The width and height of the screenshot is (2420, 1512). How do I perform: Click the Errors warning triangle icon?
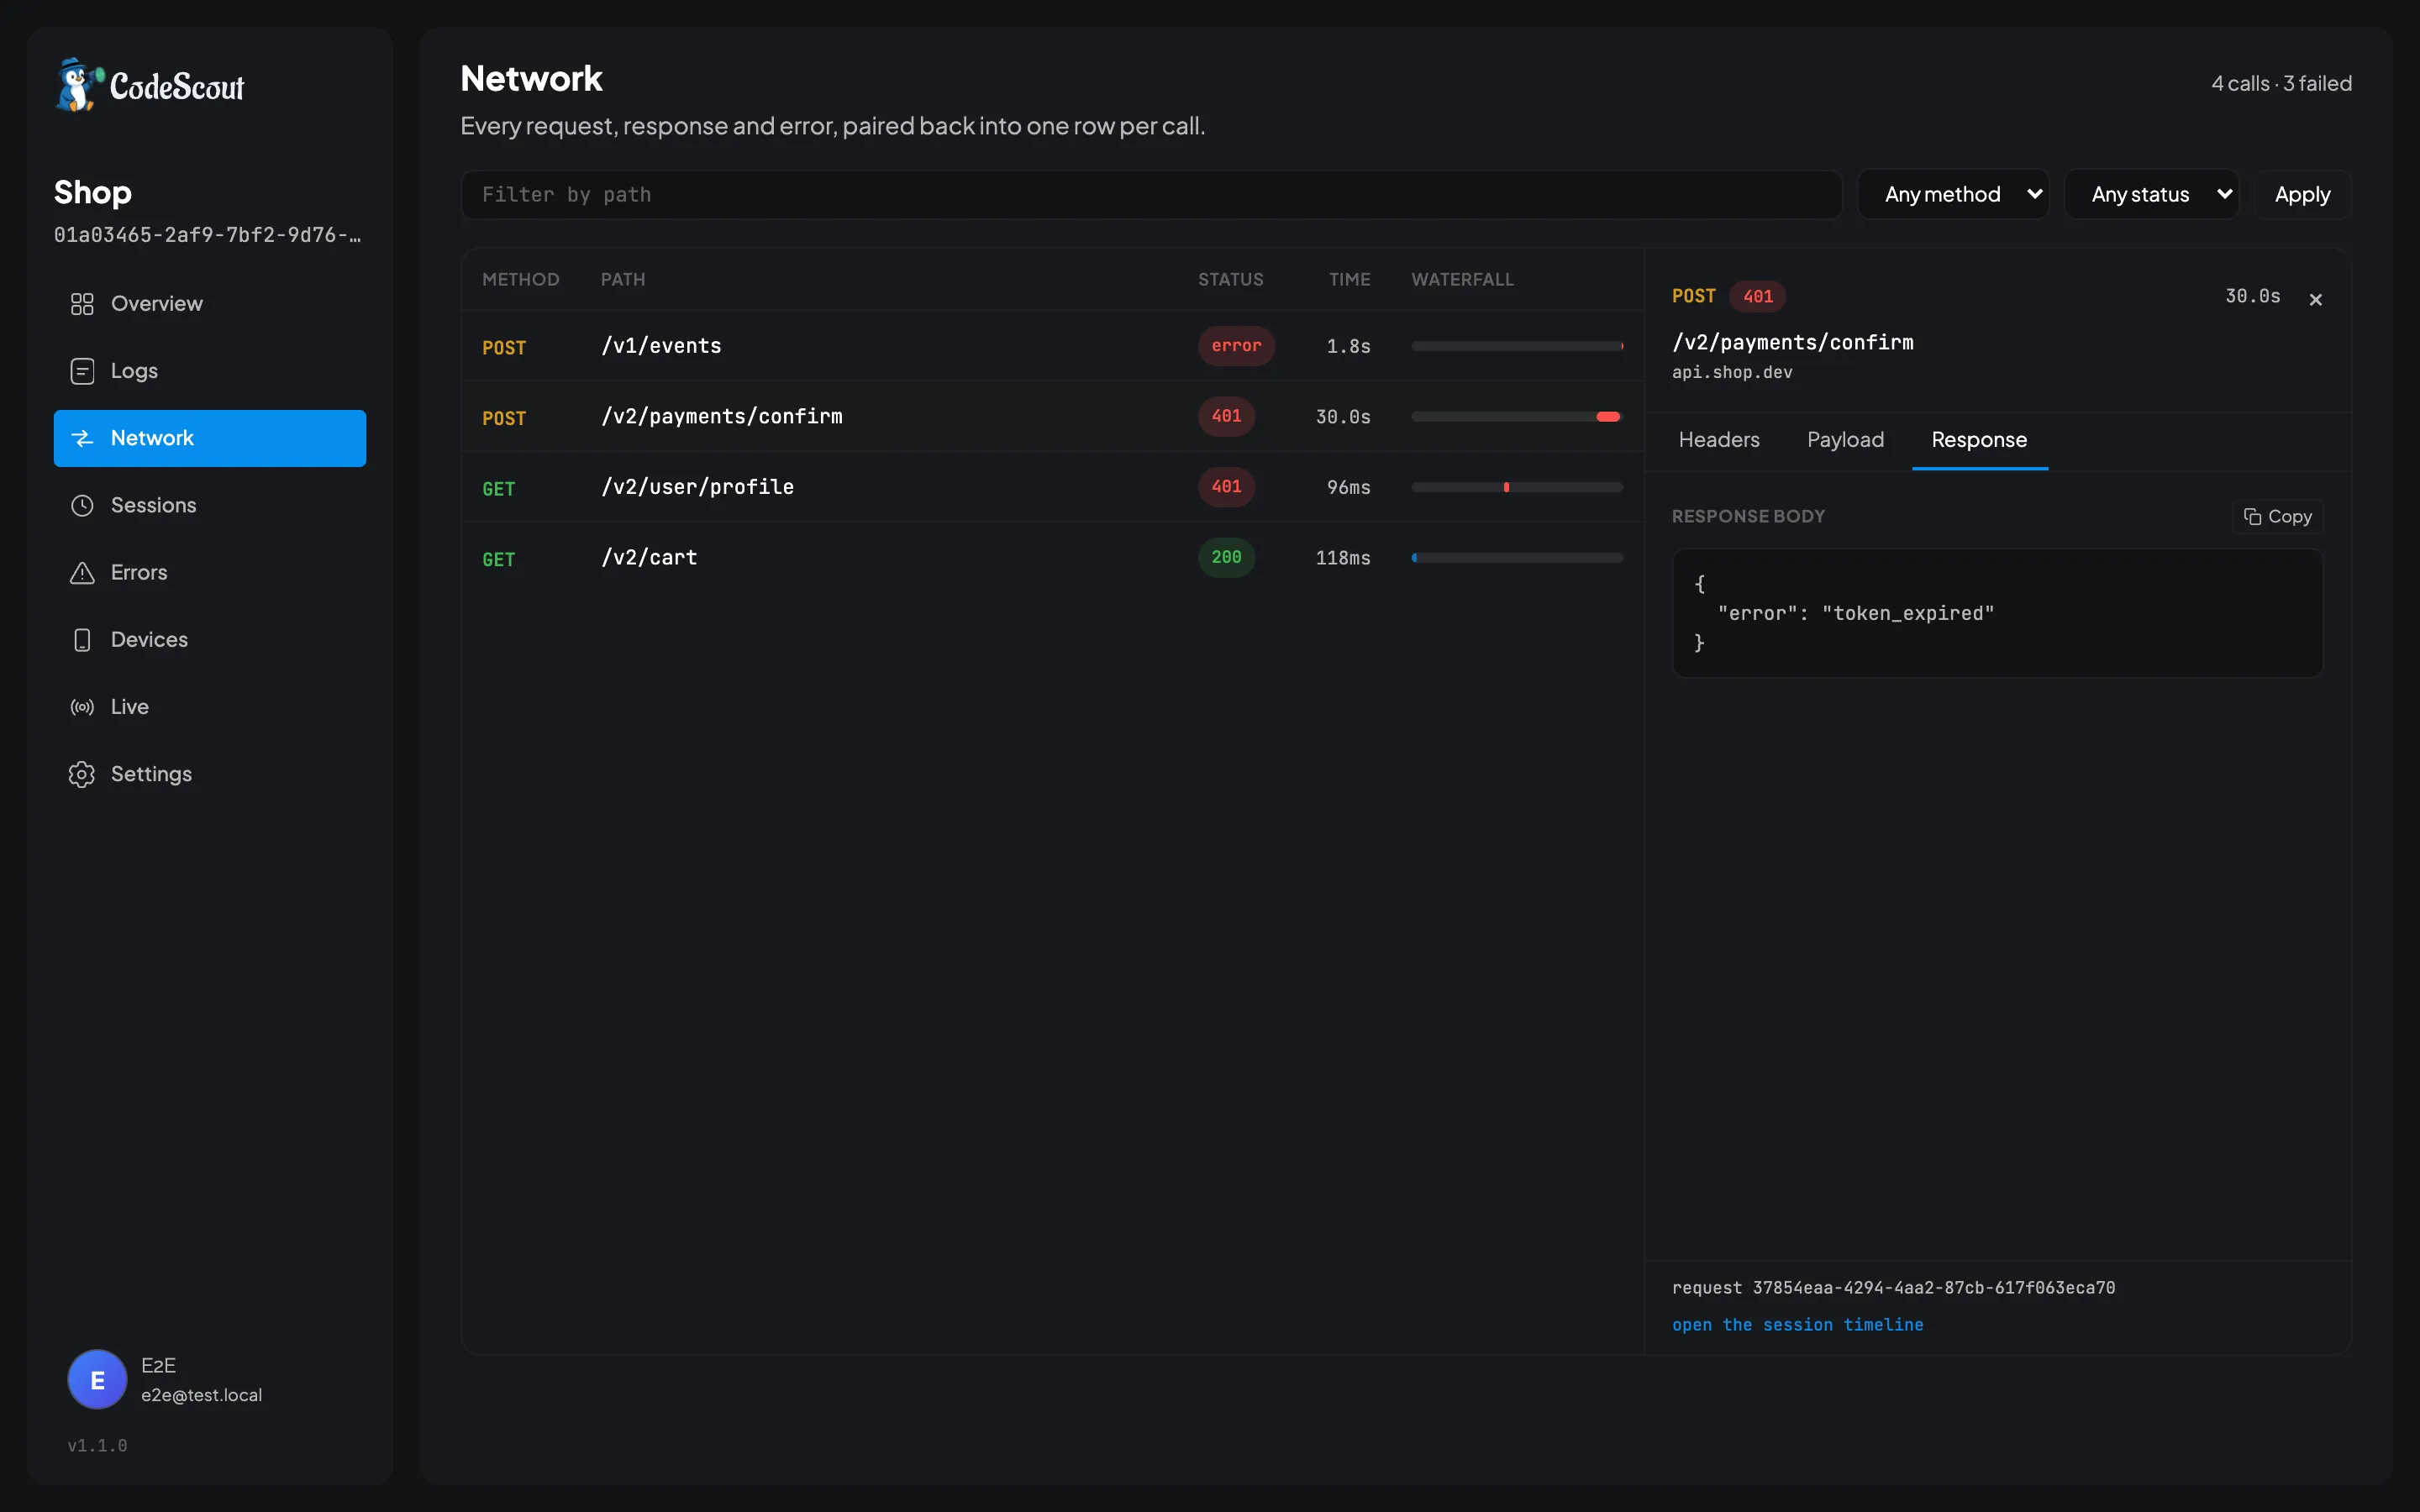82,572
